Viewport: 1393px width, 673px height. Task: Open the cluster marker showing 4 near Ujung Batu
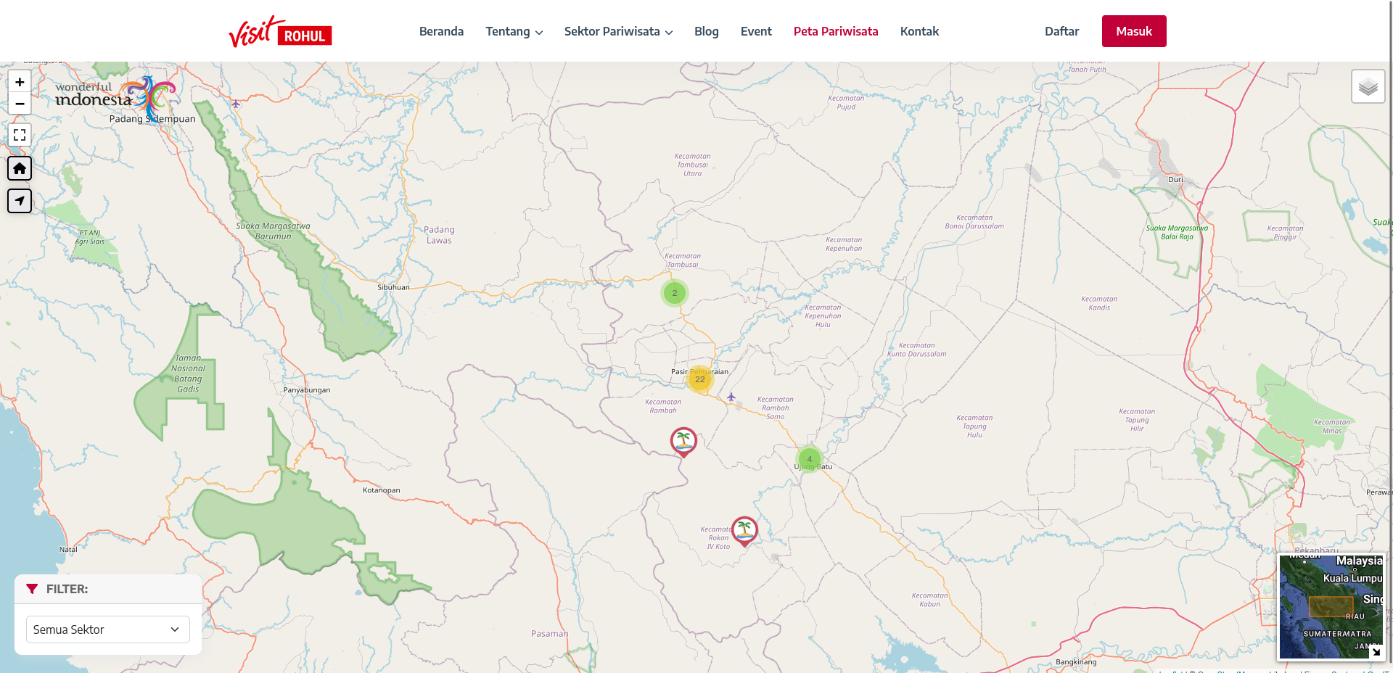click(x=809, y=459)
